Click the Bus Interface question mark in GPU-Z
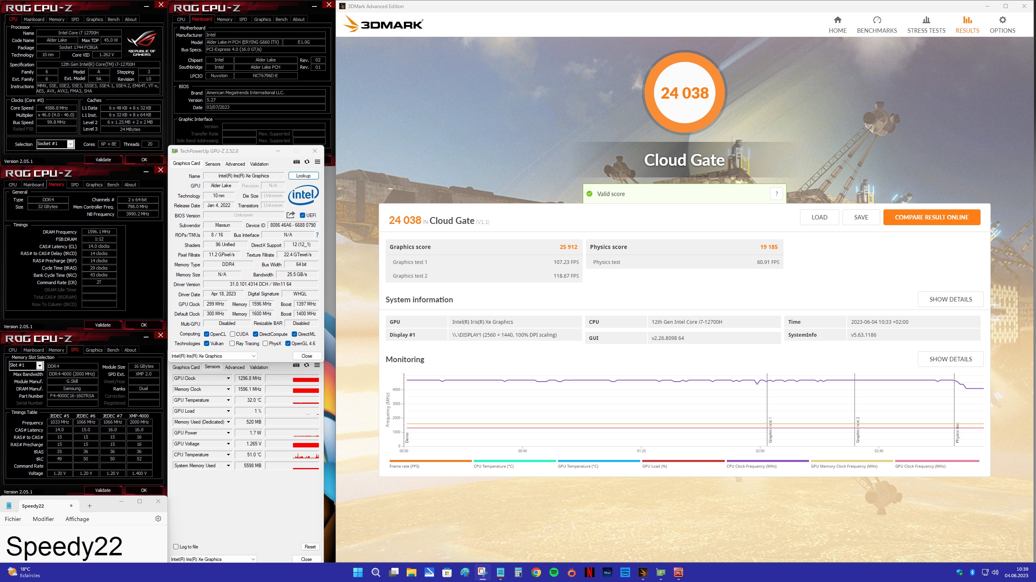The image size is (1036, 582). pos(317,235)
